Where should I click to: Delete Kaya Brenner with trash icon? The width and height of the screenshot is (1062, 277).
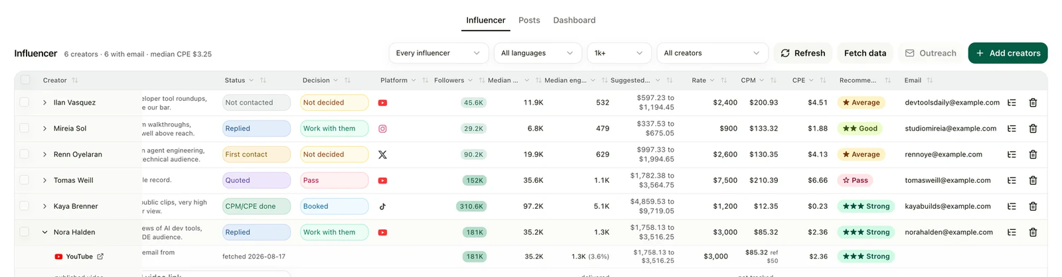coord(1033,206)
